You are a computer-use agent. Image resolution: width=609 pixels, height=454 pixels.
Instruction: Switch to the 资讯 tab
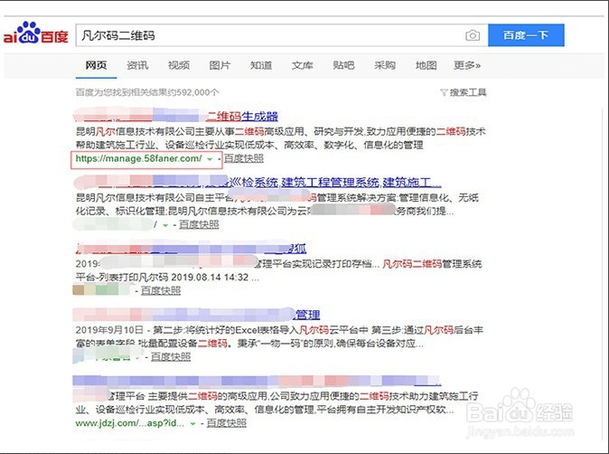tap(137, 65)
